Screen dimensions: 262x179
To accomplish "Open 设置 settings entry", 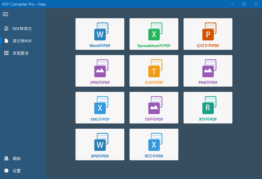I will coord(17,171).
